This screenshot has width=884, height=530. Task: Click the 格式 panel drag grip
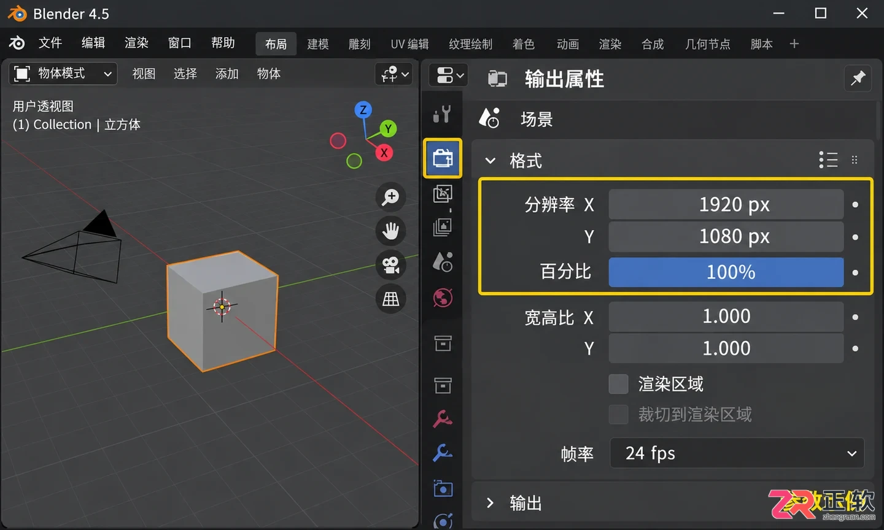[x=855, y=160]
